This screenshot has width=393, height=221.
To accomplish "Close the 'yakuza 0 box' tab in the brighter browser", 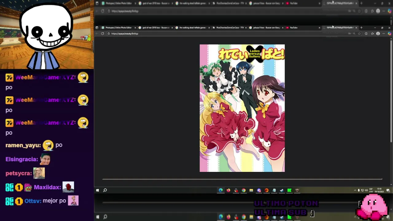I will 282,28.
